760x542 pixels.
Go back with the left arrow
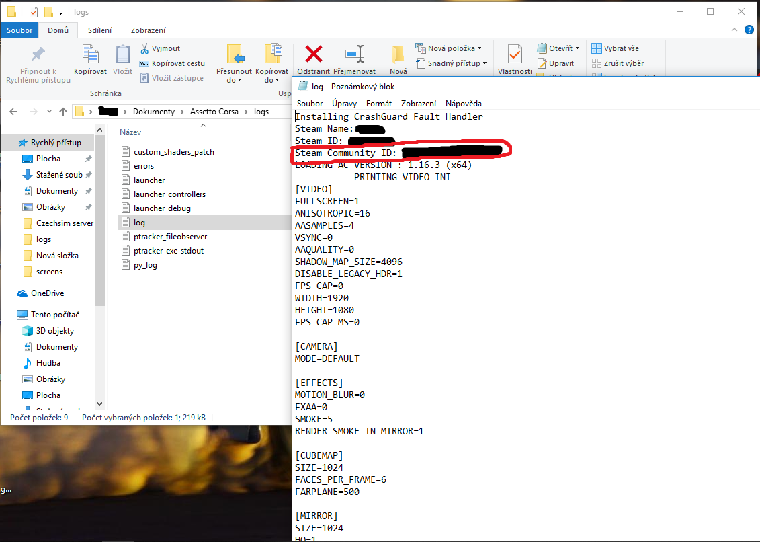13,112
